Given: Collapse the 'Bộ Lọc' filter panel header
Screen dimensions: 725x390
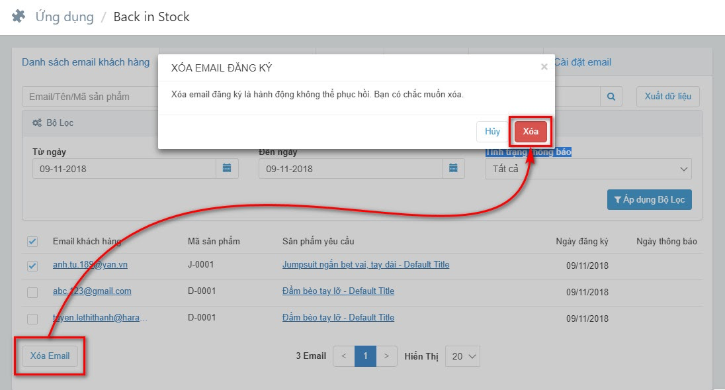Looking at the screenshot, I should tap(362, 123).
